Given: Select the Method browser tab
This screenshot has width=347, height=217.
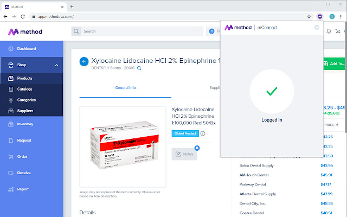Looking at the screenshot, I should click(34, 7).
